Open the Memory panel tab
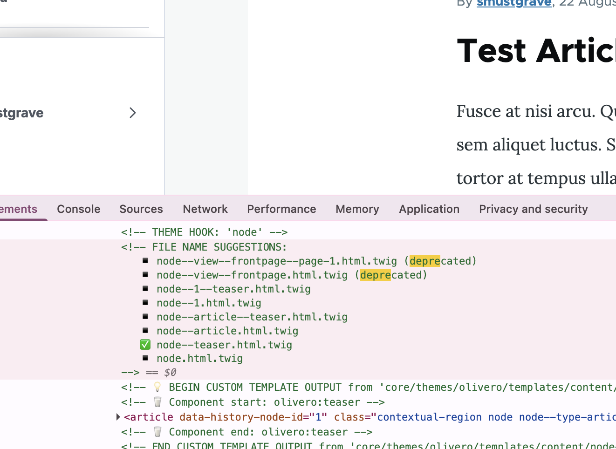The width and height of the screenshot is (616, 449). 357,209
